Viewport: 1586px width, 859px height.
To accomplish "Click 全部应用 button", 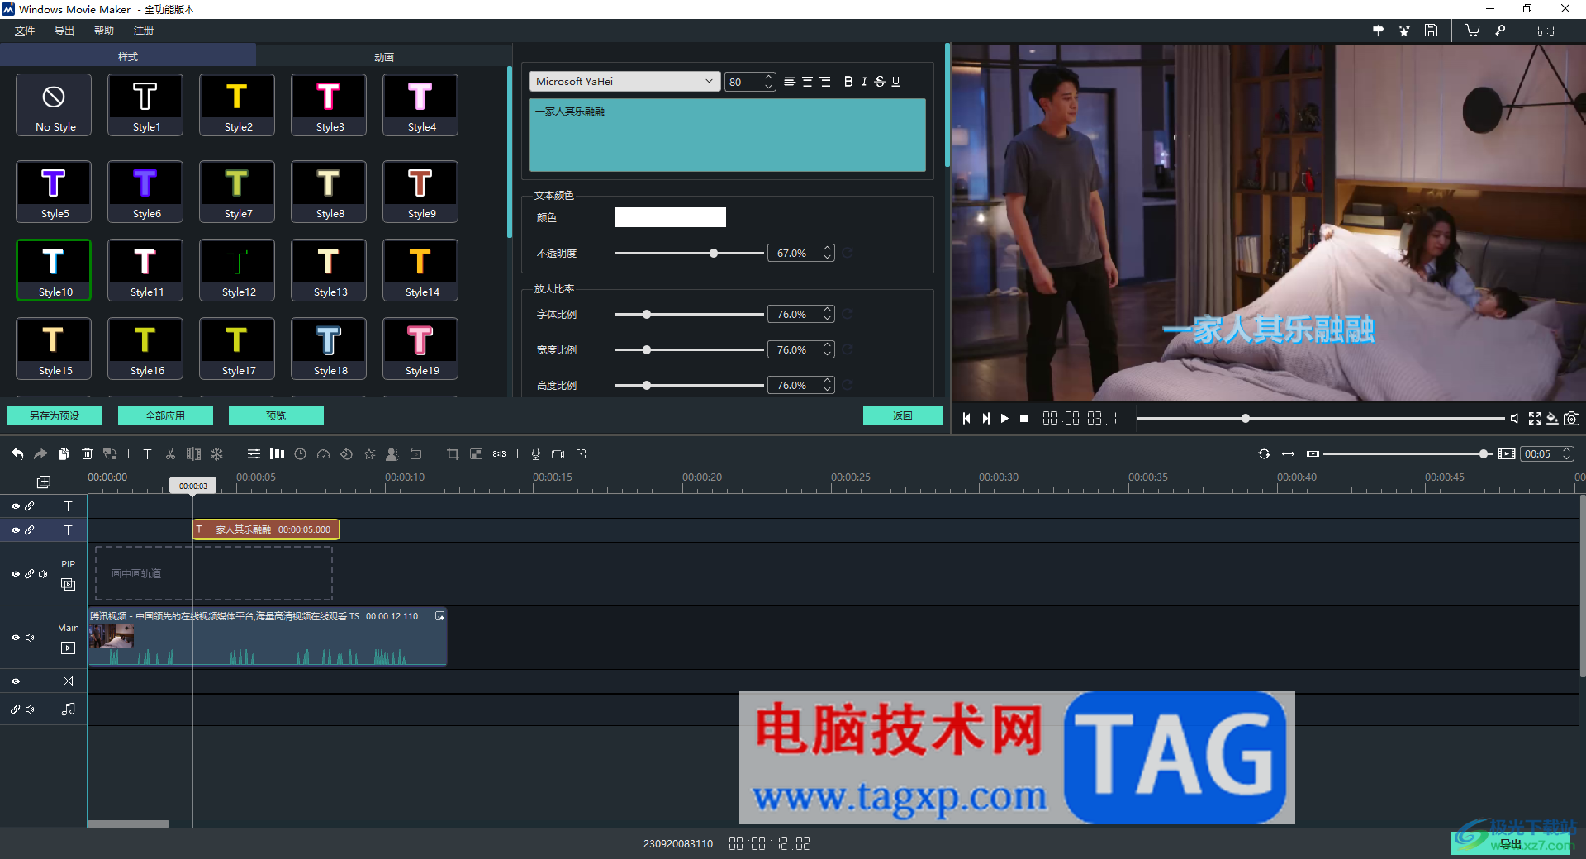I will pyautogui.click(x=165, y=415).
